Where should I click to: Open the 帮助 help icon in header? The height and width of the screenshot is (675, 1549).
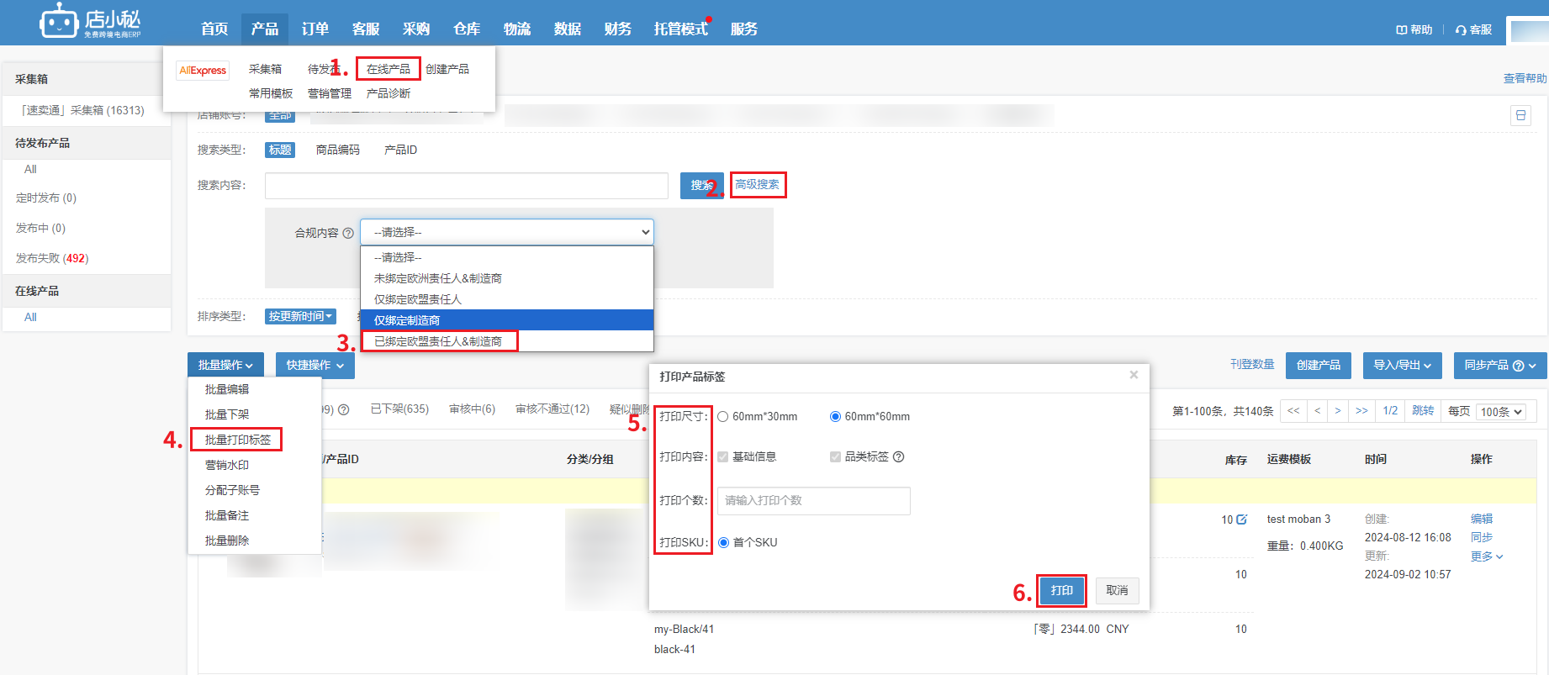pyautogui.click(x=1401, y=29)
